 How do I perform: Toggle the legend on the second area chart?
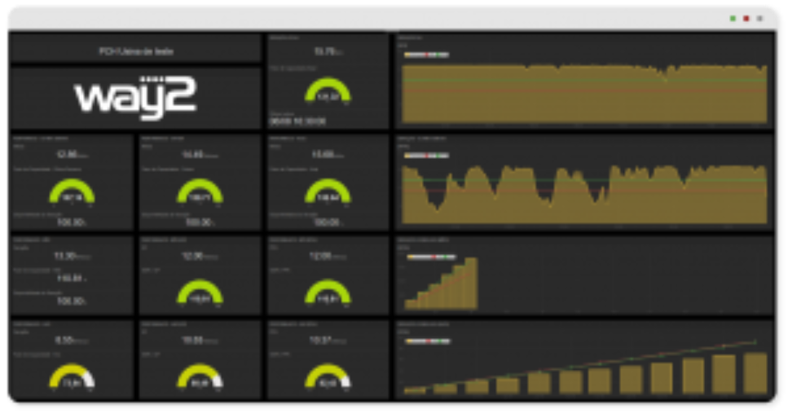(x=425, y=155)
